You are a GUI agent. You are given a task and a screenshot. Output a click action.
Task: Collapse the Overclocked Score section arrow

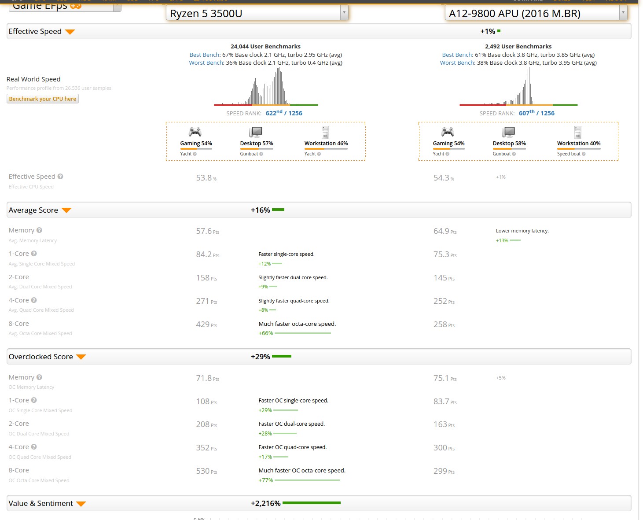click(x=81, y=357)
